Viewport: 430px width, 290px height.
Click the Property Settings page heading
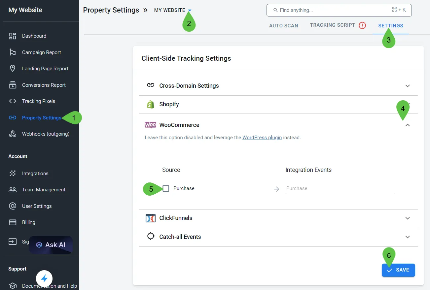click(111, 10)
